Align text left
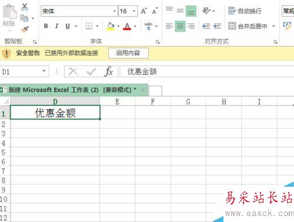The image size is (294, 222). tap(169, 26)
